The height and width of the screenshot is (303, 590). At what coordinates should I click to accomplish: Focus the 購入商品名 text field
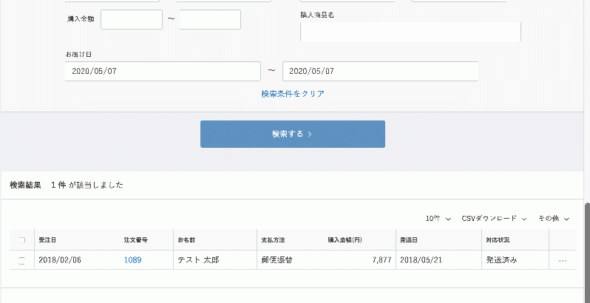coord(410,32)
